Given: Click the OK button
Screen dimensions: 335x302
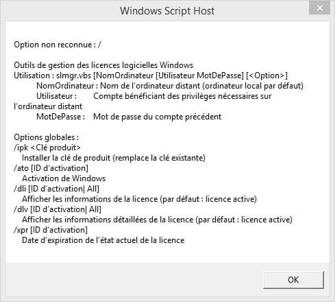Looking at the screenshot, I should coord(293,280).
